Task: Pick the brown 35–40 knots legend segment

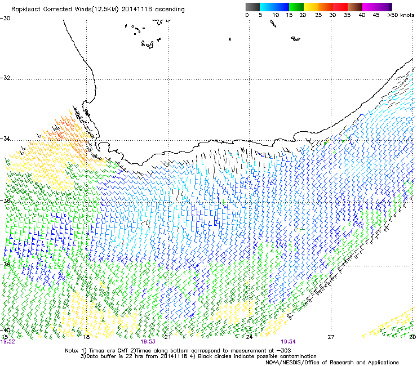Action: tap(355, 7)
